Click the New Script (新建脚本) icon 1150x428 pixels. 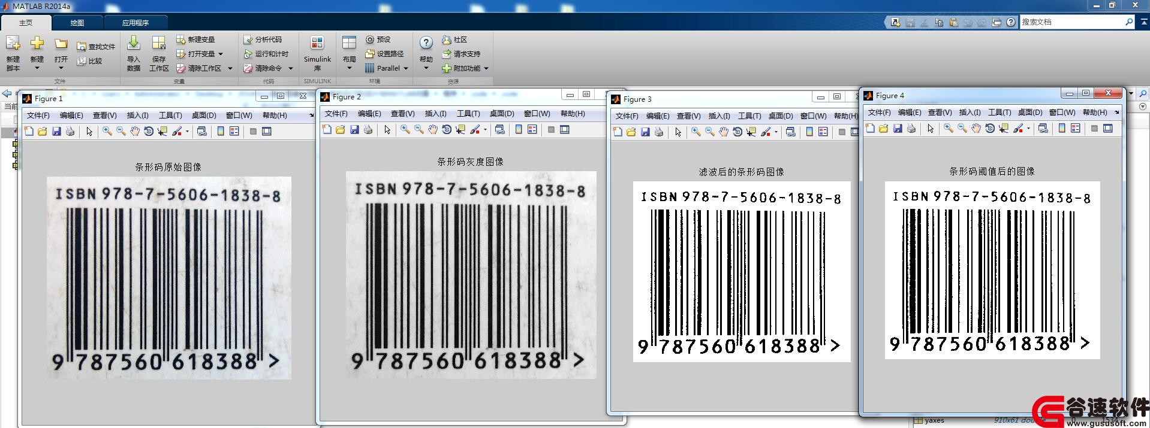13,44
